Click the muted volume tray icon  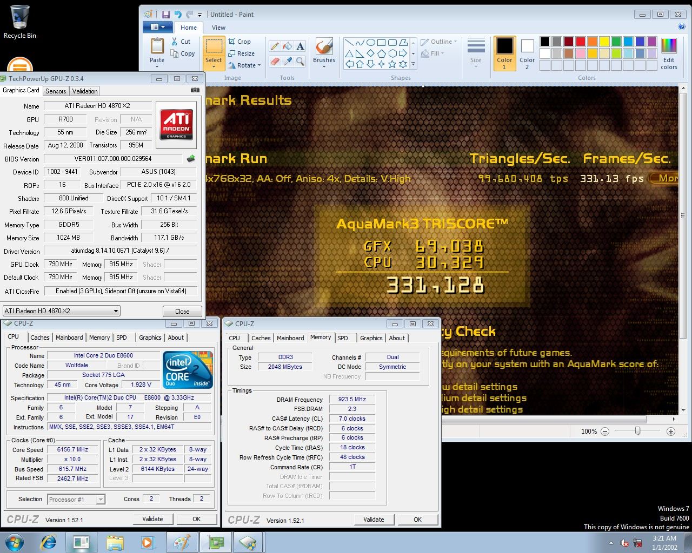(x=624, y=543)
